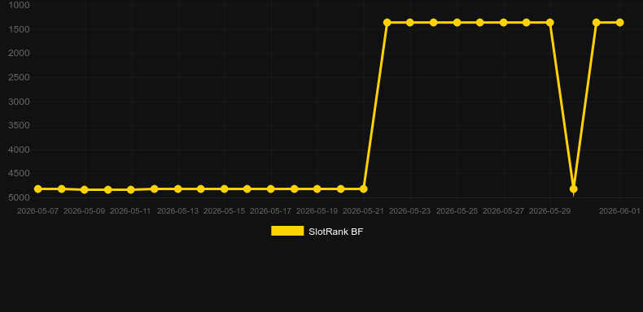
Task: Select the last data point on 2026-06-01
Action: 619,22
